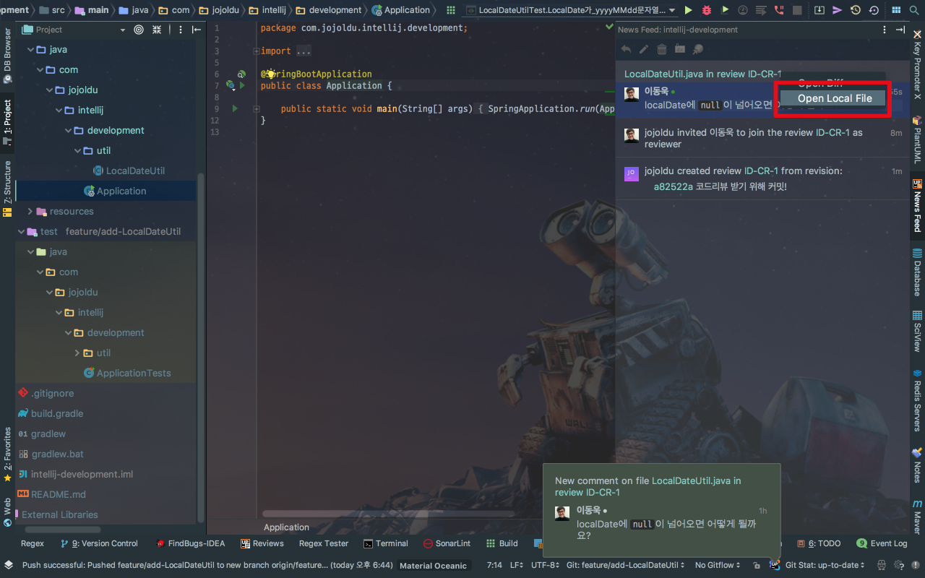Click No Gitflow in status bar

click(718, 565)
